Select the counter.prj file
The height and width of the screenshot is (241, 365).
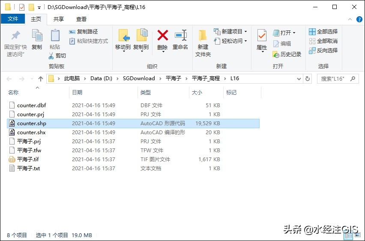tap(133, 114)
